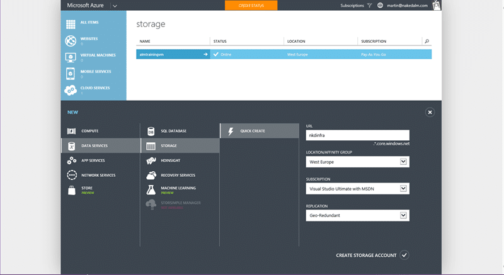Screen dimensions: 504x275
Task: Select Network Services menu entry
Action: (x=100, y=175)
